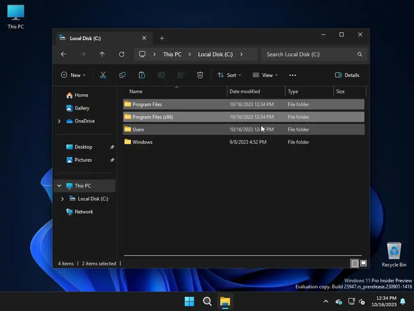Open the View dropdown
This screenshot has height=311, width=414.
click(265, 75)
